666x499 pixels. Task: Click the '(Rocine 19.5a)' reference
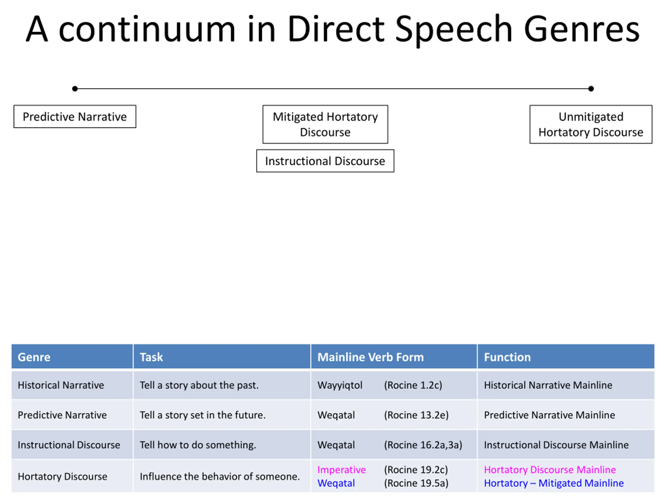coord(417,483)
